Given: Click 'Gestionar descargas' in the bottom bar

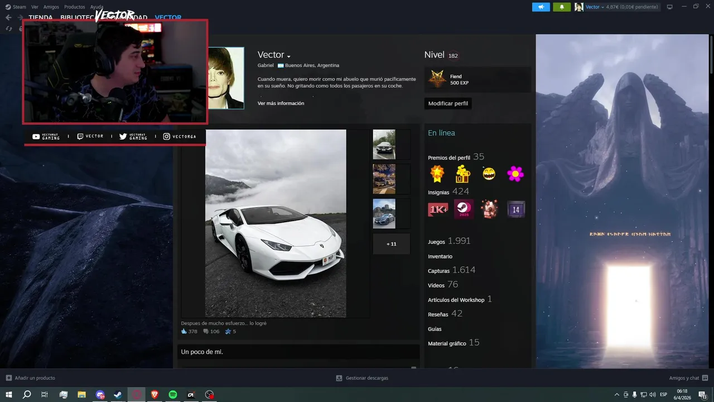Looking at the screenshot, I should tap(362, 378).
